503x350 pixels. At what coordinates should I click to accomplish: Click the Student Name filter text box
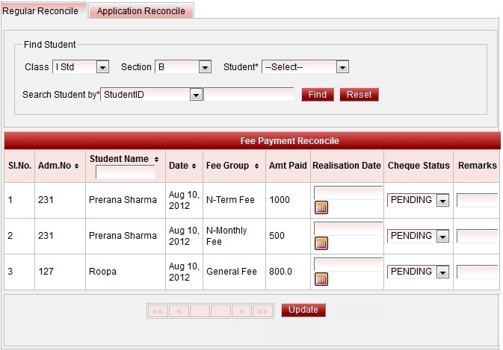pos(125,172)
